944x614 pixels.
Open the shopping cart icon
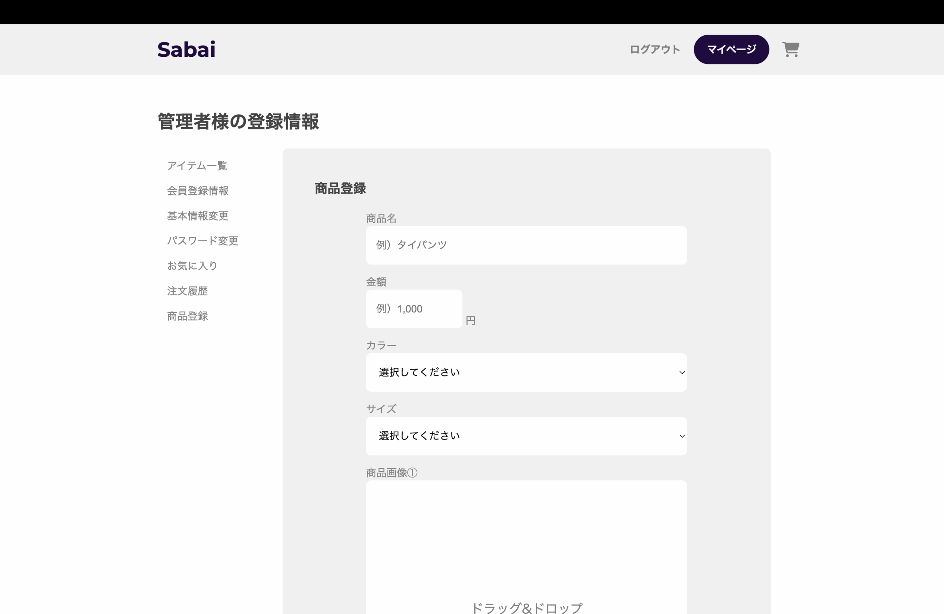pos(791,49)
